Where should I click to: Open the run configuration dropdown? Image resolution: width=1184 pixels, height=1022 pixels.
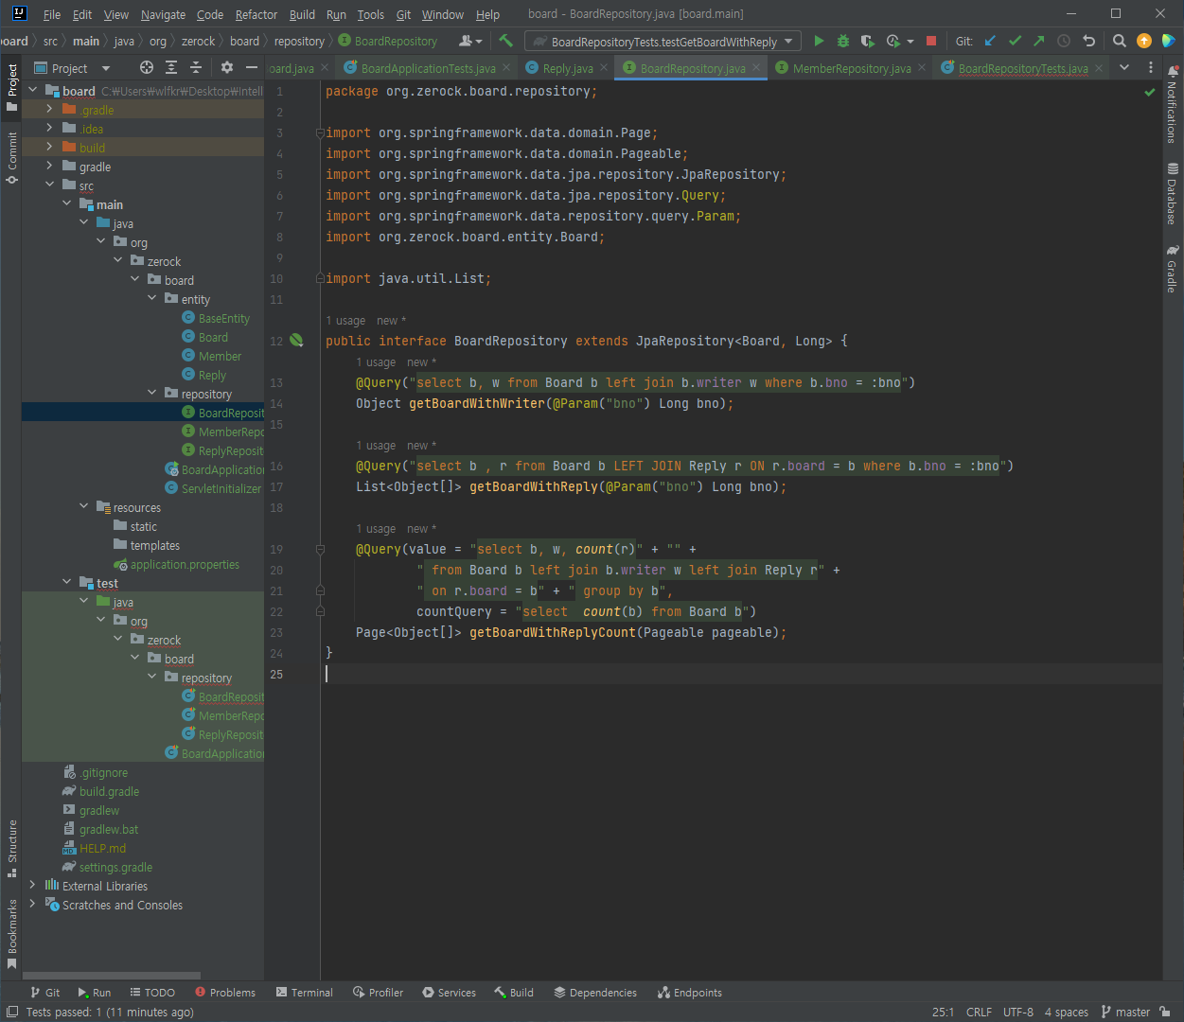pos(663,41)
